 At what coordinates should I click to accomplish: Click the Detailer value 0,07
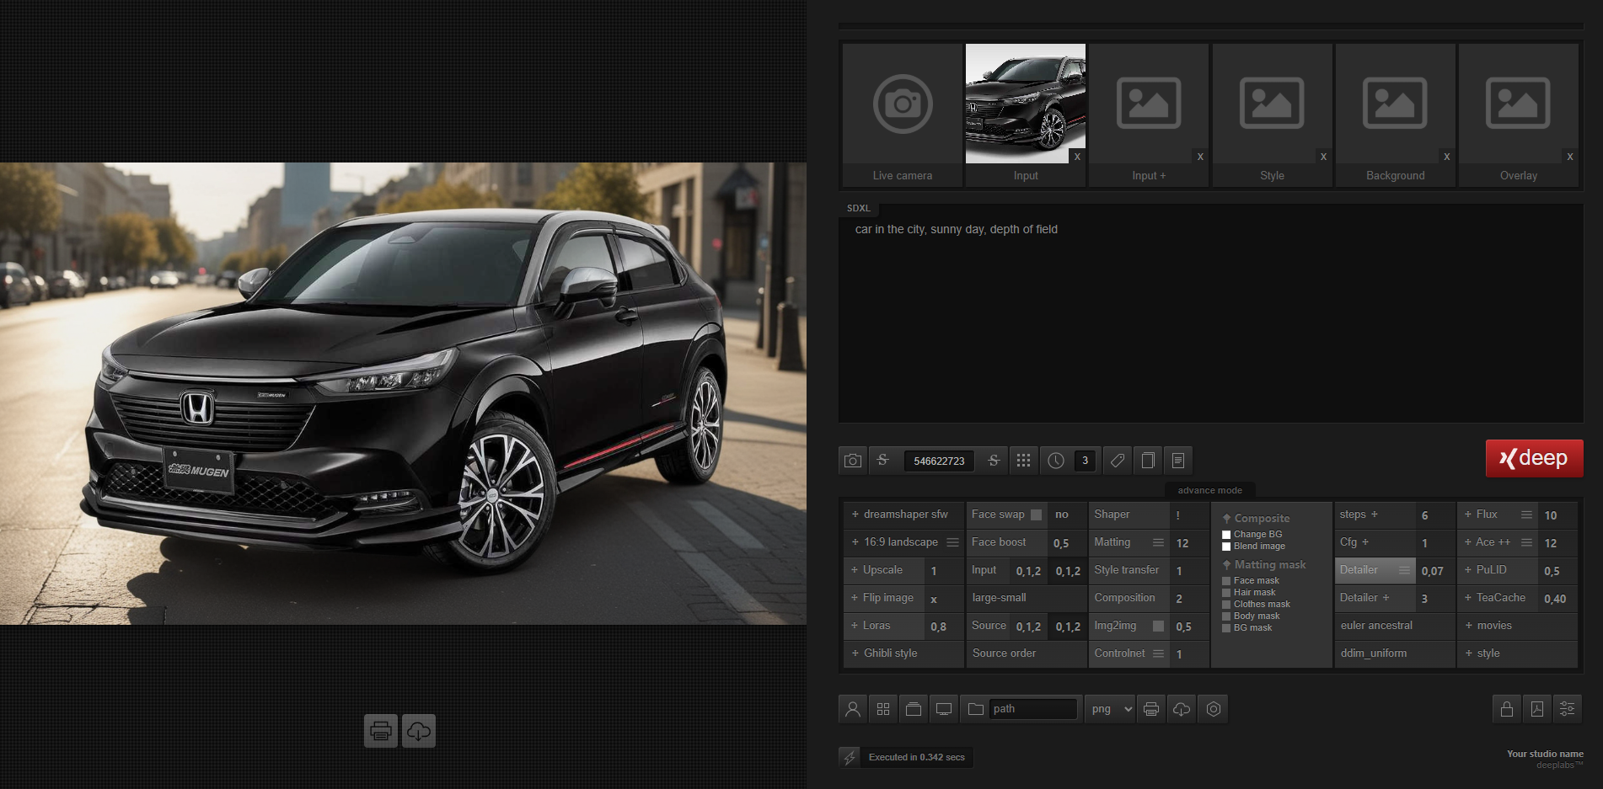[x=1433, y=571]
